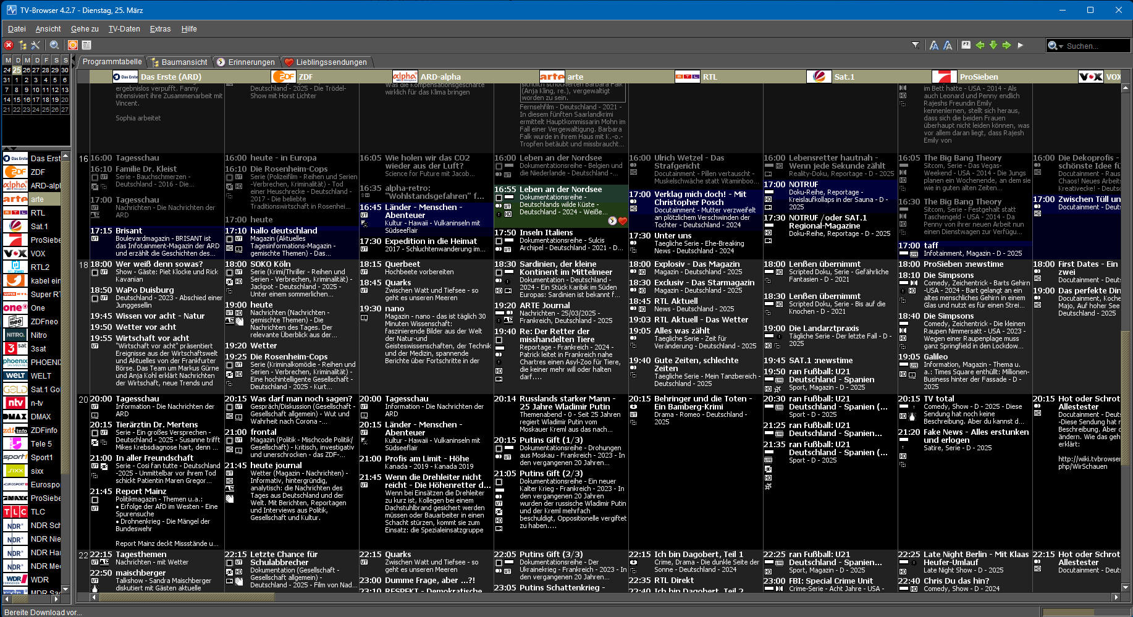Switch to the Programmtabelle tab

[112, 62]
